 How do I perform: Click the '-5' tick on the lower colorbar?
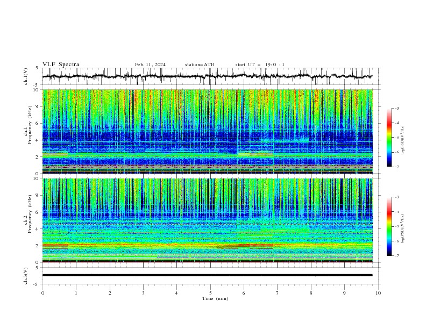[x=396, y=226]
